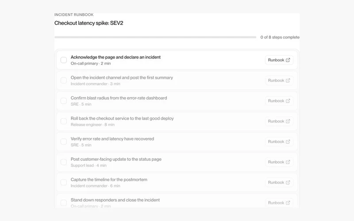Click the steps progress bar
Screen dimensions: 354x221
(x=155, y=37)
